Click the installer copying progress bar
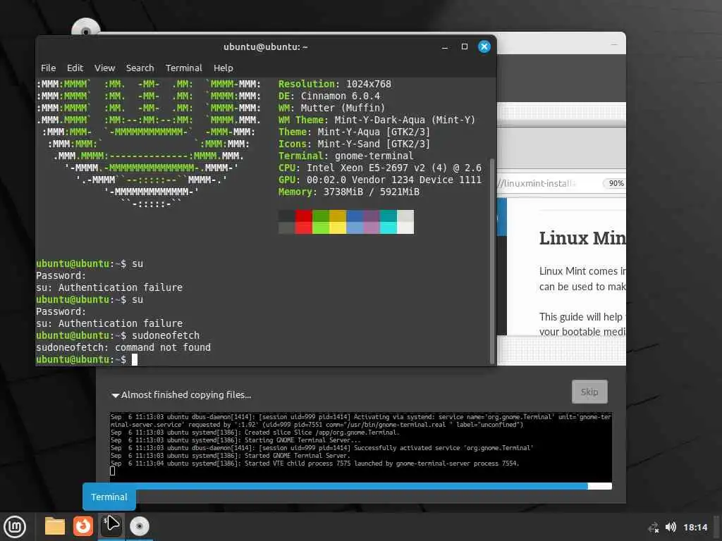 pyautogui.click(x=361, y=486)
